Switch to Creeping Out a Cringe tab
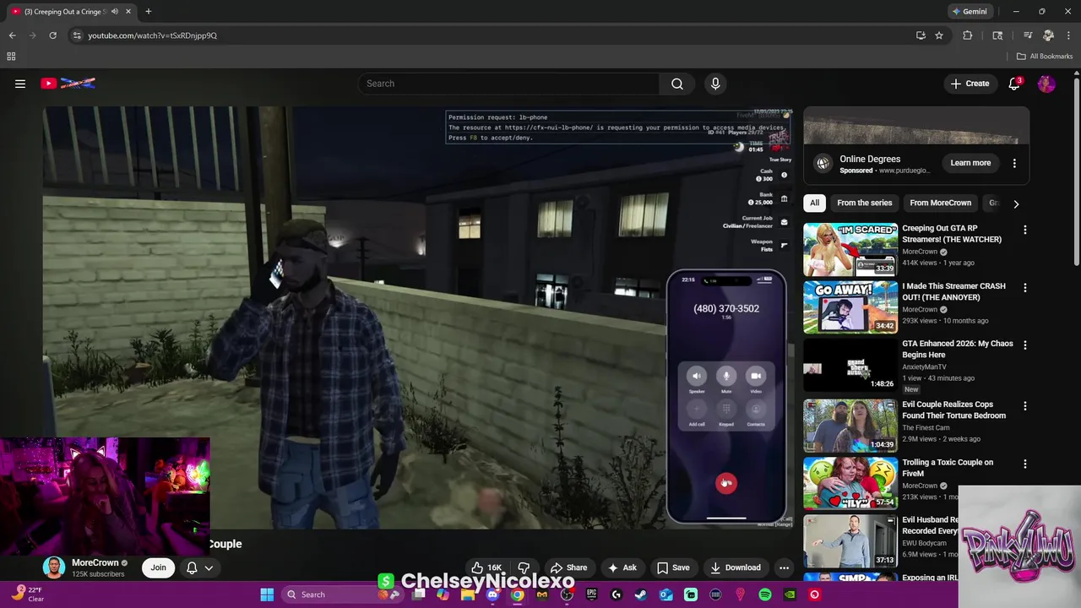Viewport: 1081px width, 608px height. (66, 12)
